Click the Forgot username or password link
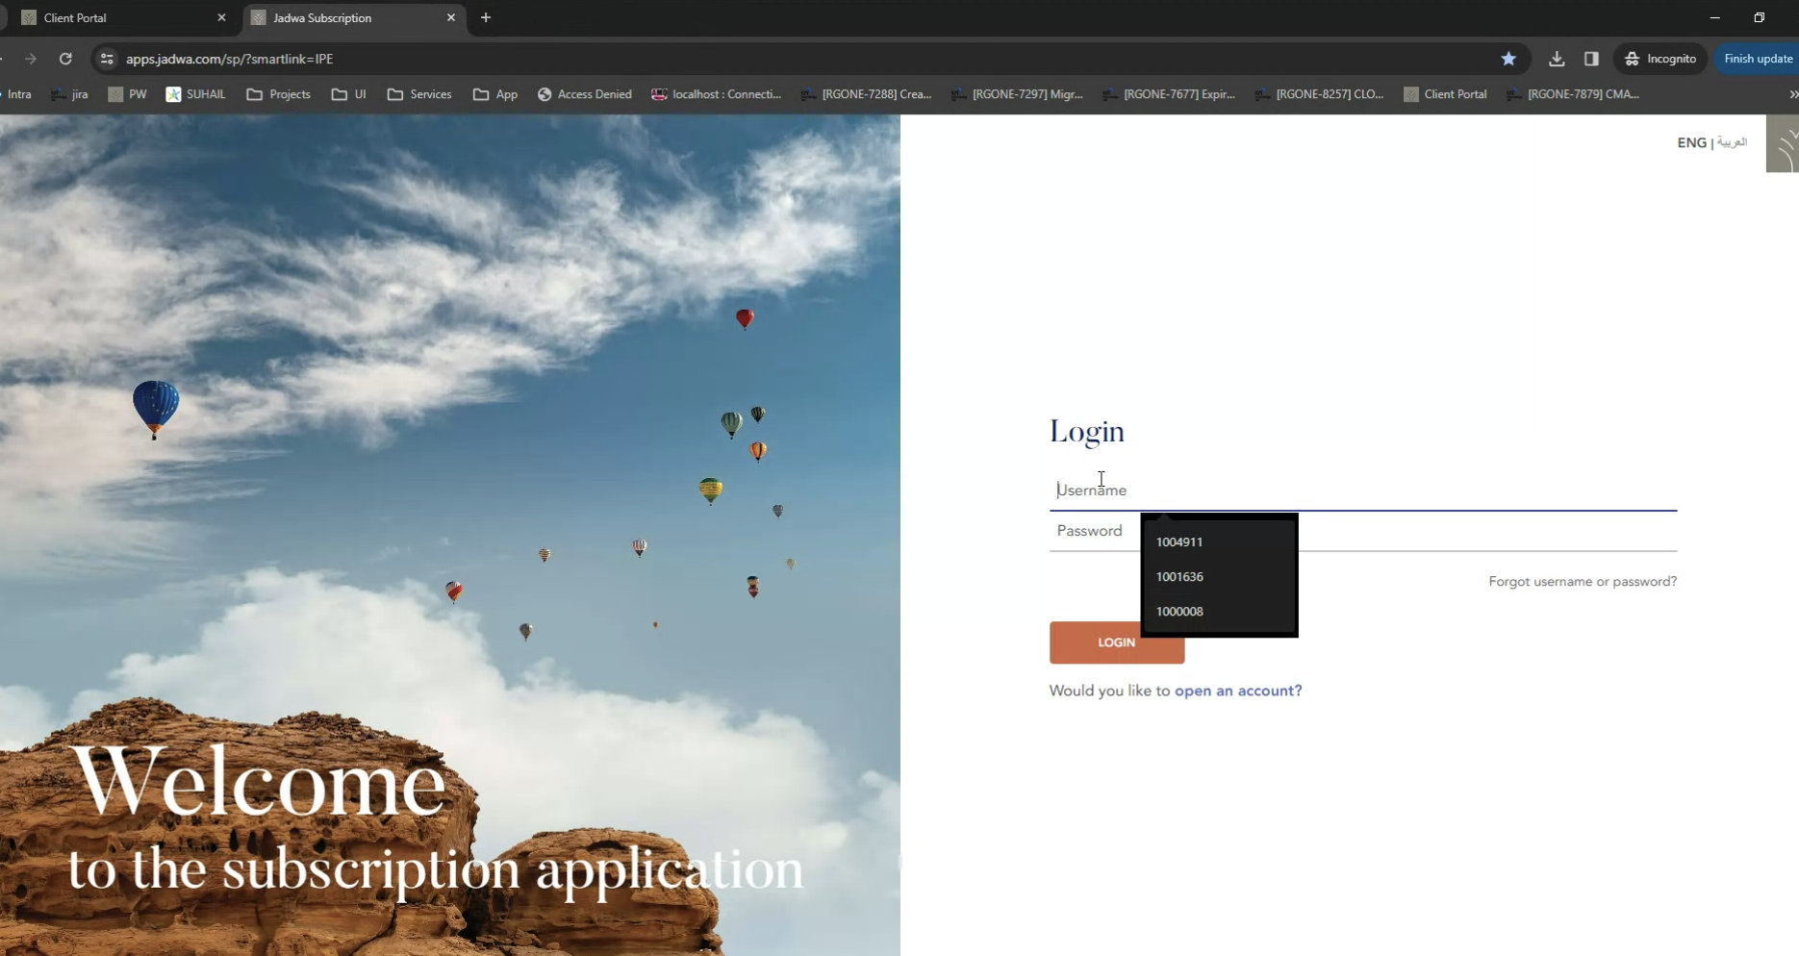Viewport: 1799px width, 956px height. [x=1582, y=582]
